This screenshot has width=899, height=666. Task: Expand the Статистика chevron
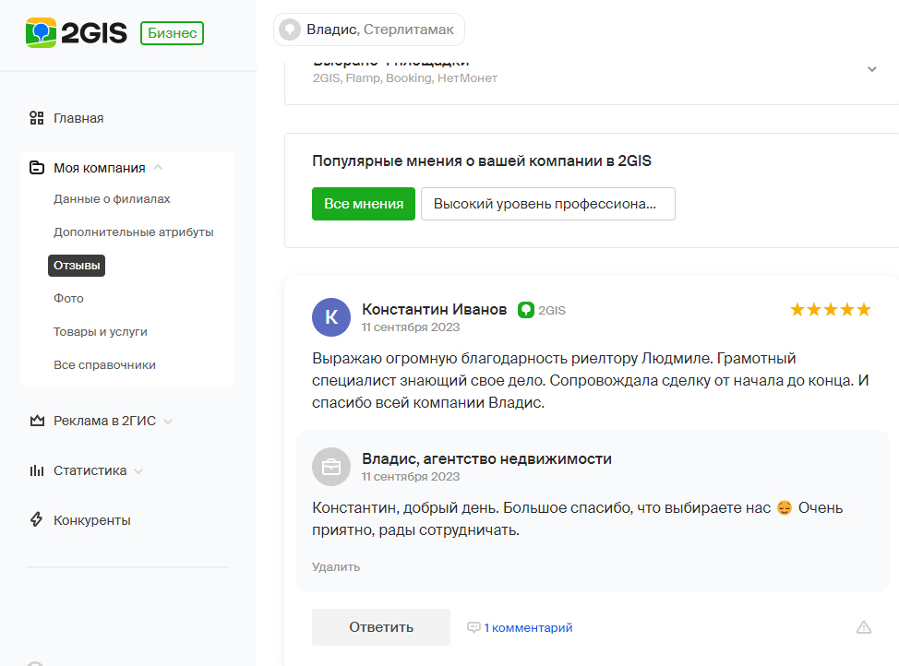coord(138,471)
